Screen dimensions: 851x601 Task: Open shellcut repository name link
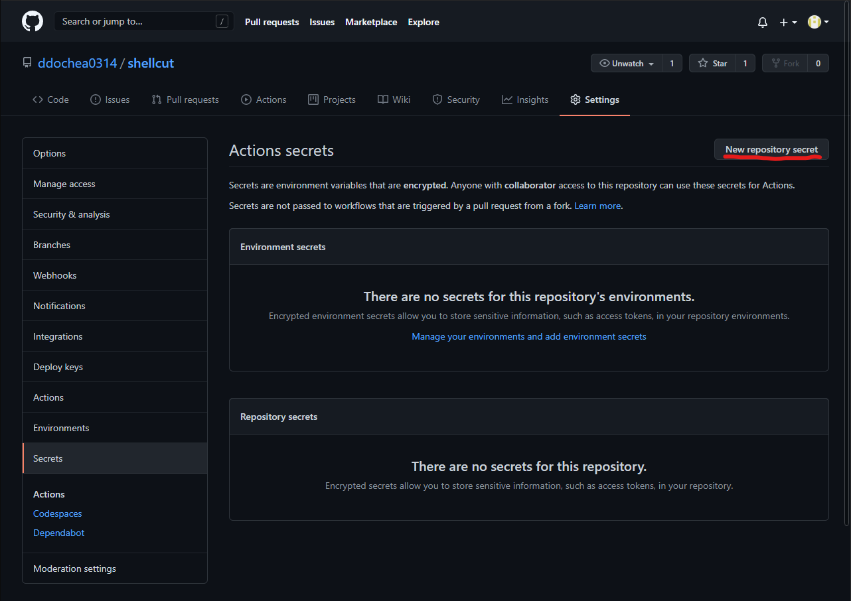point(151,63)
